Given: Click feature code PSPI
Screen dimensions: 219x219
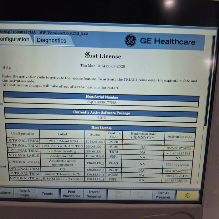Looking at the screenshot, I should [x=114, y=156].
